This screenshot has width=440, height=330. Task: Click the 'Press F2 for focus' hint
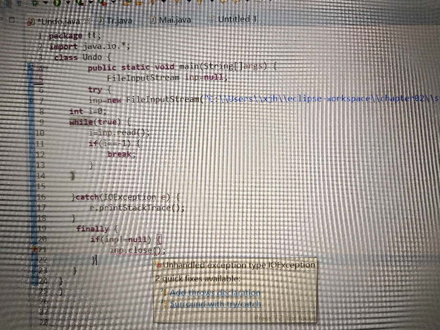[x=285, y=318]
